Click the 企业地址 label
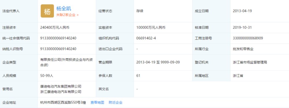 [x=9, y=103]
